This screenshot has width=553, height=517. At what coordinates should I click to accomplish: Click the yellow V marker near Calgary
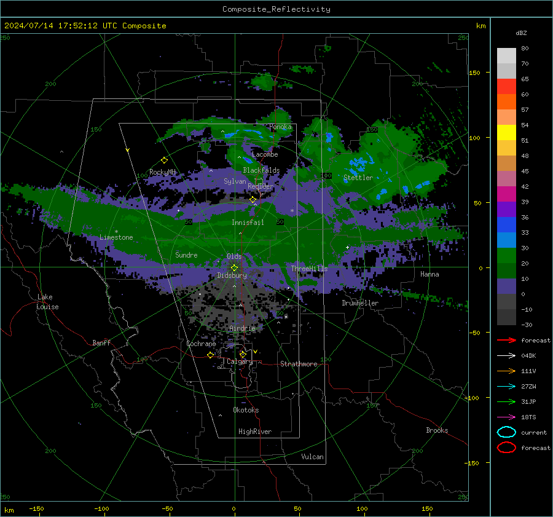point(256,352)
